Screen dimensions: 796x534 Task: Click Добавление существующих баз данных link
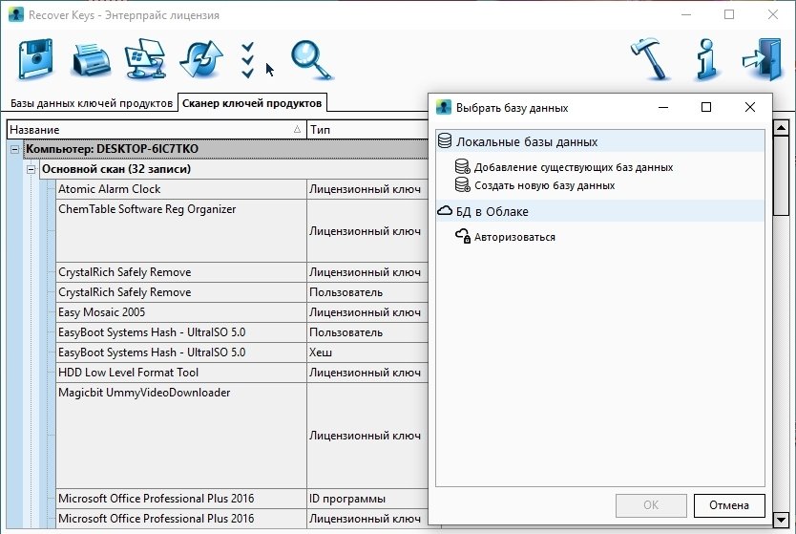tap(574, 167)
